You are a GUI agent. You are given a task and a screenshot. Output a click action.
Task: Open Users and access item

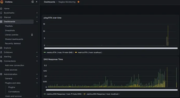pyautogui.click(x=13, y=96)
